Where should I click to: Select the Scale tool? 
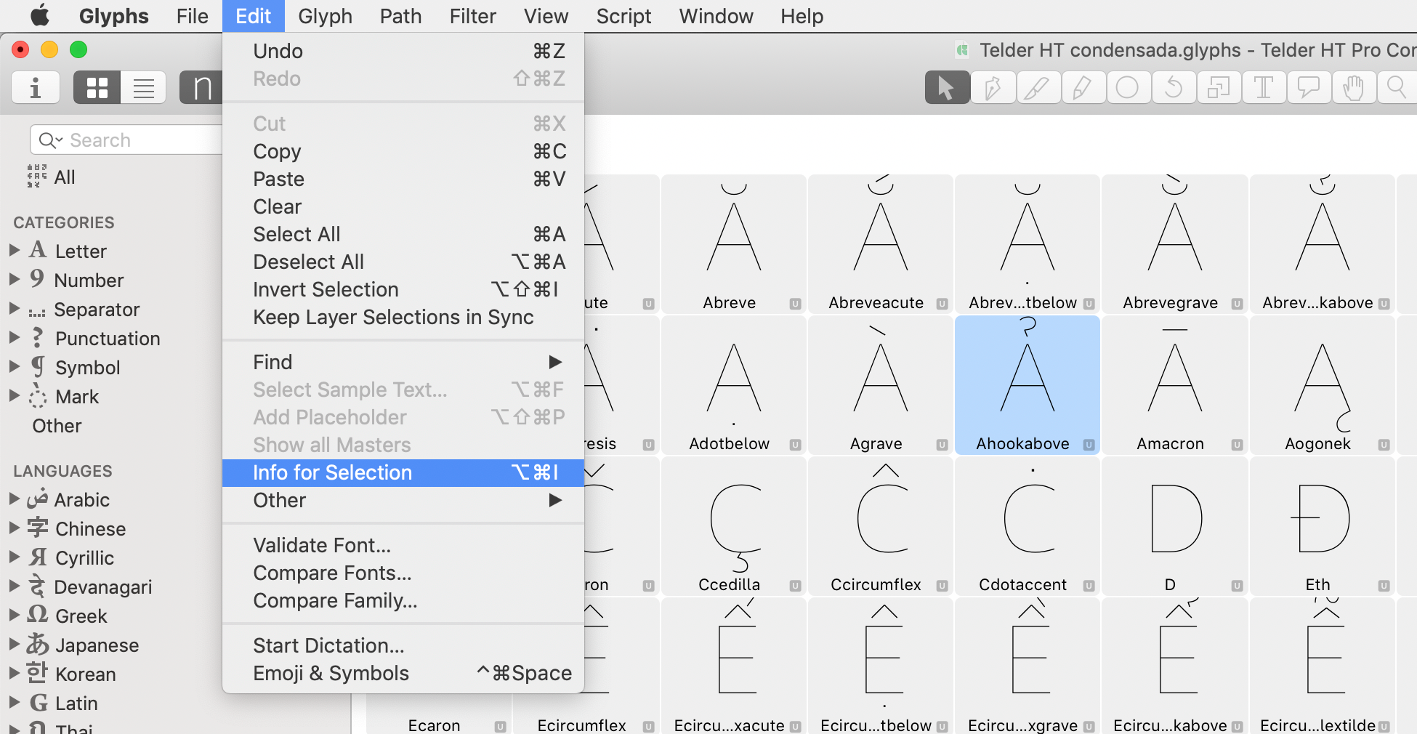[1218, 88]
